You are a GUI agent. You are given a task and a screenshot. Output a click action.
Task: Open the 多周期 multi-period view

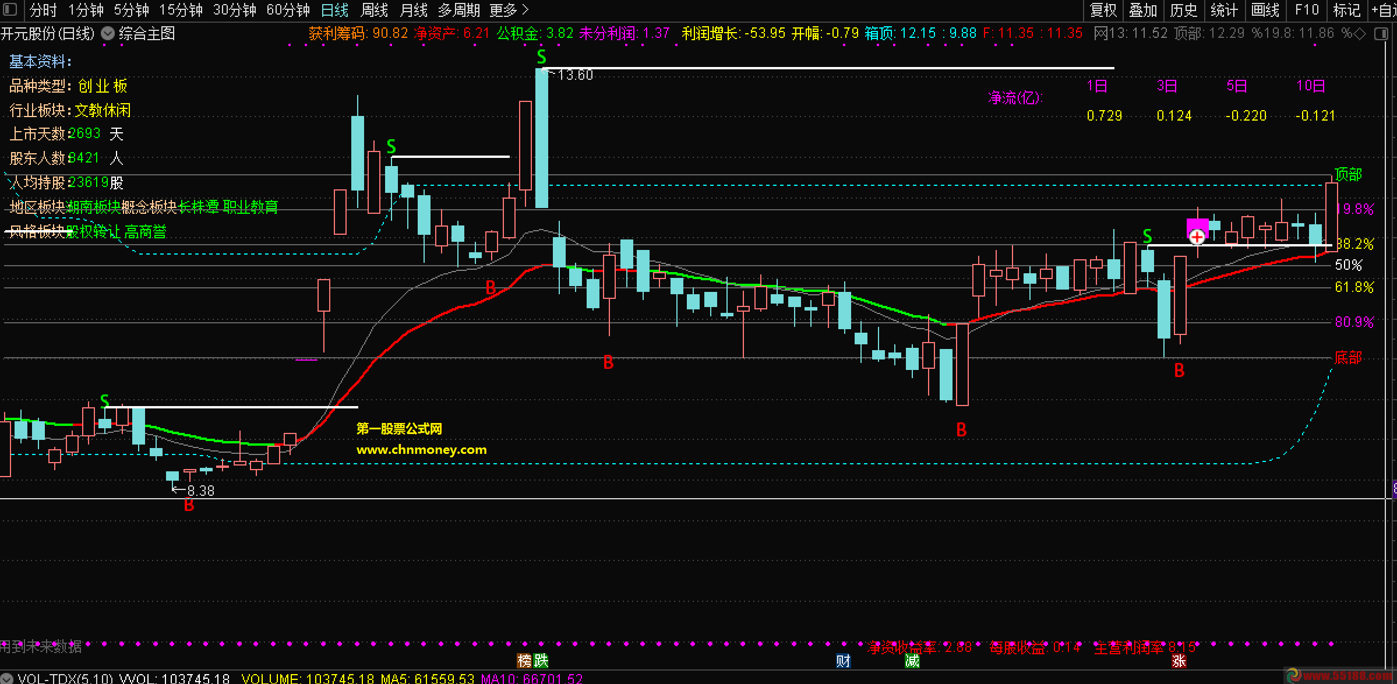459,10
